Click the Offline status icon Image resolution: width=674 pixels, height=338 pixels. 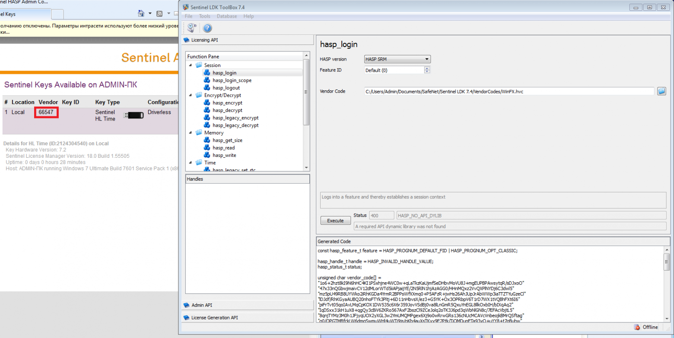pos(636,327)
